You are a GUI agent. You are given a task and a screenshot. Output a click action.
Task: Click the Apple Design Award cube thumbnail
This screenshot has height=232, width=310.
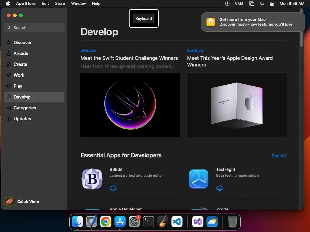pyautogui.click(x=237, y=105)
